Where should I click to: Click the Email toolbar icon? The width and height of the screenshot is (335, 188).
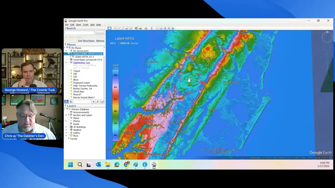coord(157,28)
